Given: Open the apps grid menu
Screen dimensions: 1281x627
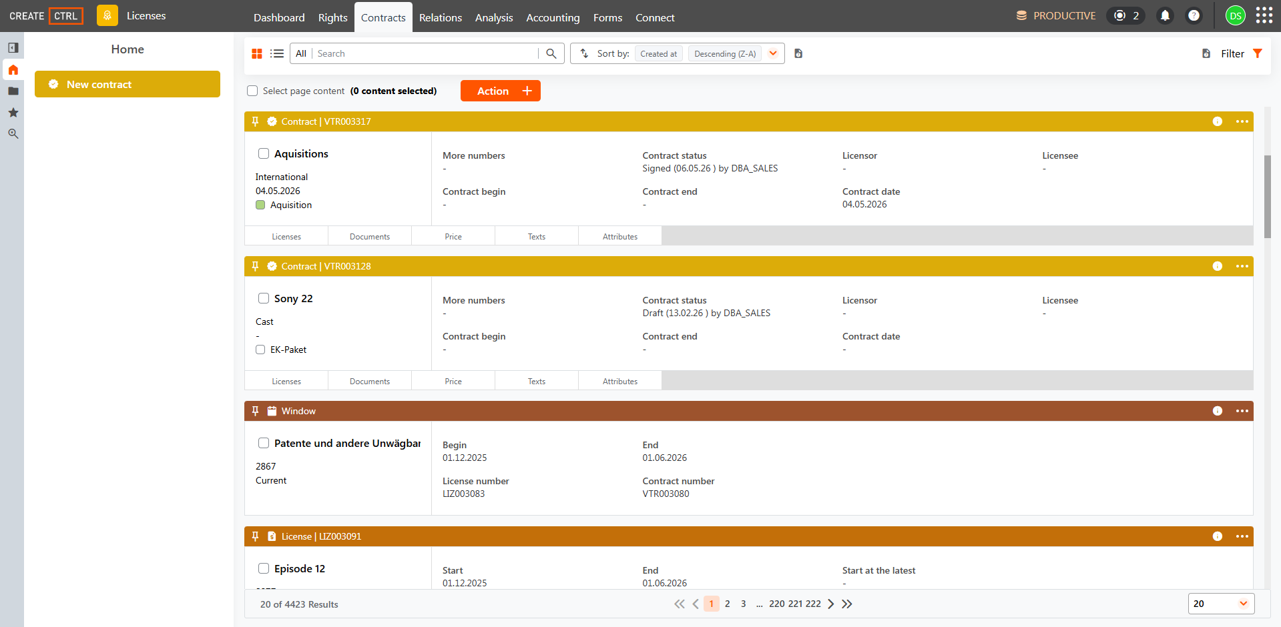Looking at the screenshot, I should point(1264,15).
